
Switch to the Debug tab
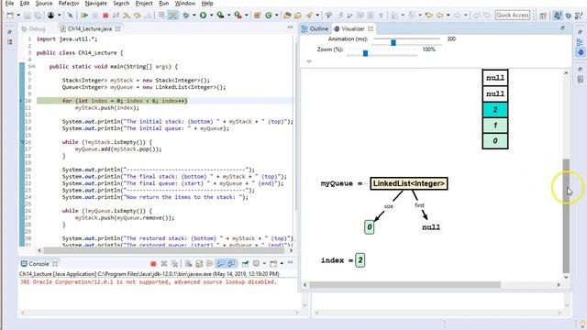[x=33, y=28]
